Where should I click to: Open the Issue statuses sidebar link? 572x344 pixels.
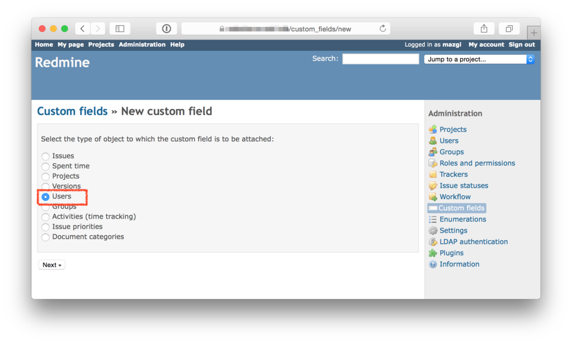(x=464, y=186)
